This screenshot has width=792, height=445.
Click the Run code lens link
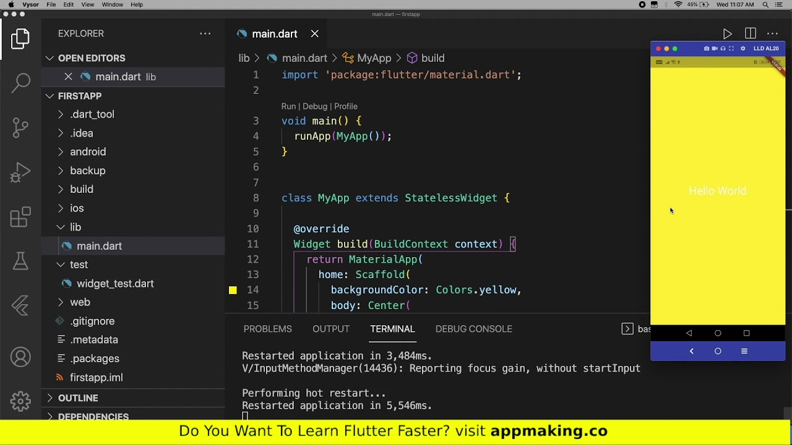coord(288,106)
